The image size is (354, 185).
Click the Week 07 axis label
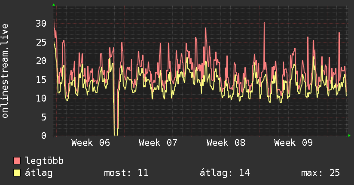158,143
